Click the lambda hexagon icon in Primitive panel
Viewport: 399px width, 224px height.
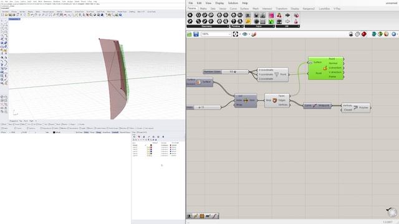pos(239,22)
